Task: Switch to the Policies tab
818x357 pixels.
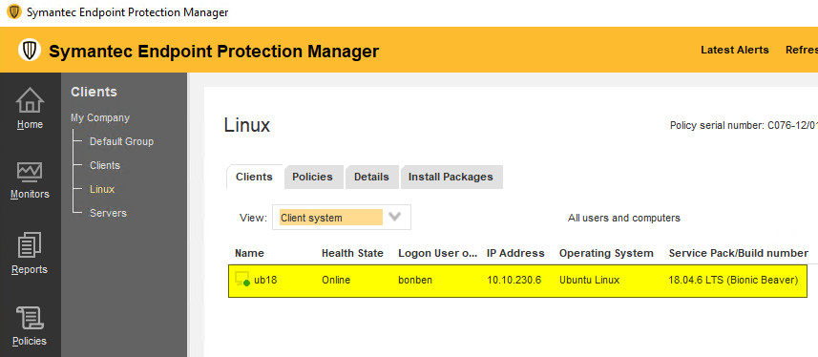Action: pos(312,177)
